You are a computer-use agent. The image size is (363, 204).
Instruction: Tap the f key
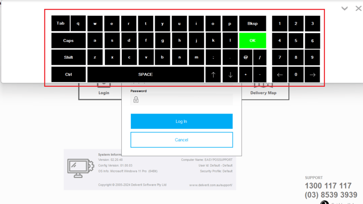coord(146,40)
